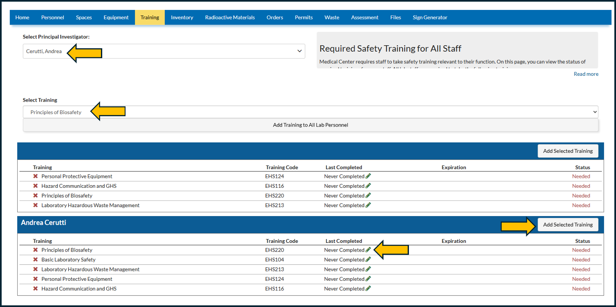616x307 pixels.
Task: Click red X for Principles of Biosafety under Andrea Cerutti
Action: pyautogui.click(x=35, y=250)
